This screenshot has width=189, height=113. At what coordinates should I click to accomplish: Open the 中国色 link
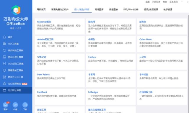tap(92, 39)
